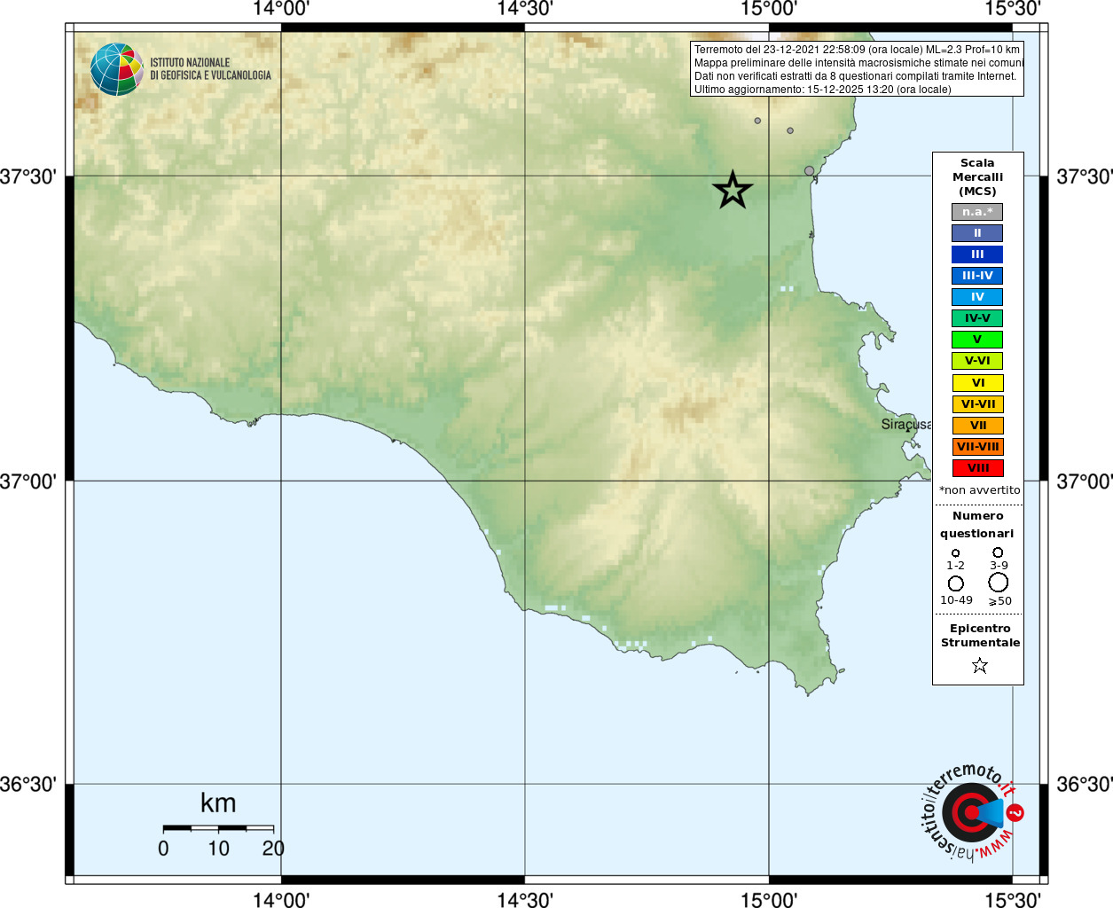Select the VI-VII swatch
This screenshot has width=1113, height=908.
(978, 404)
